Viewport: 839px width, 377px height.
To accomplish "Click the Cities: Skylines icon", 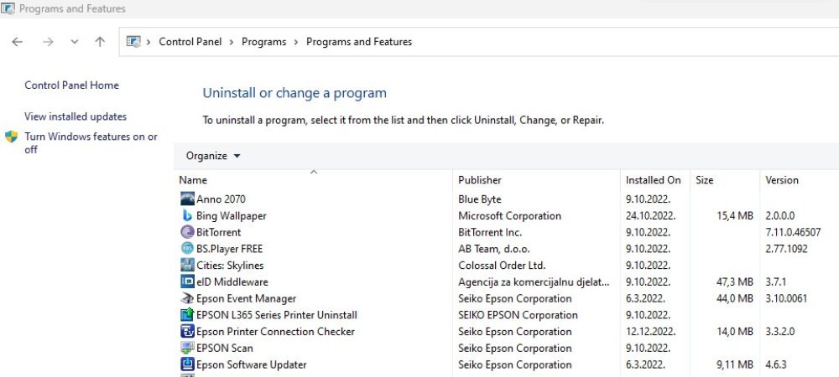I will pos(187,266).
